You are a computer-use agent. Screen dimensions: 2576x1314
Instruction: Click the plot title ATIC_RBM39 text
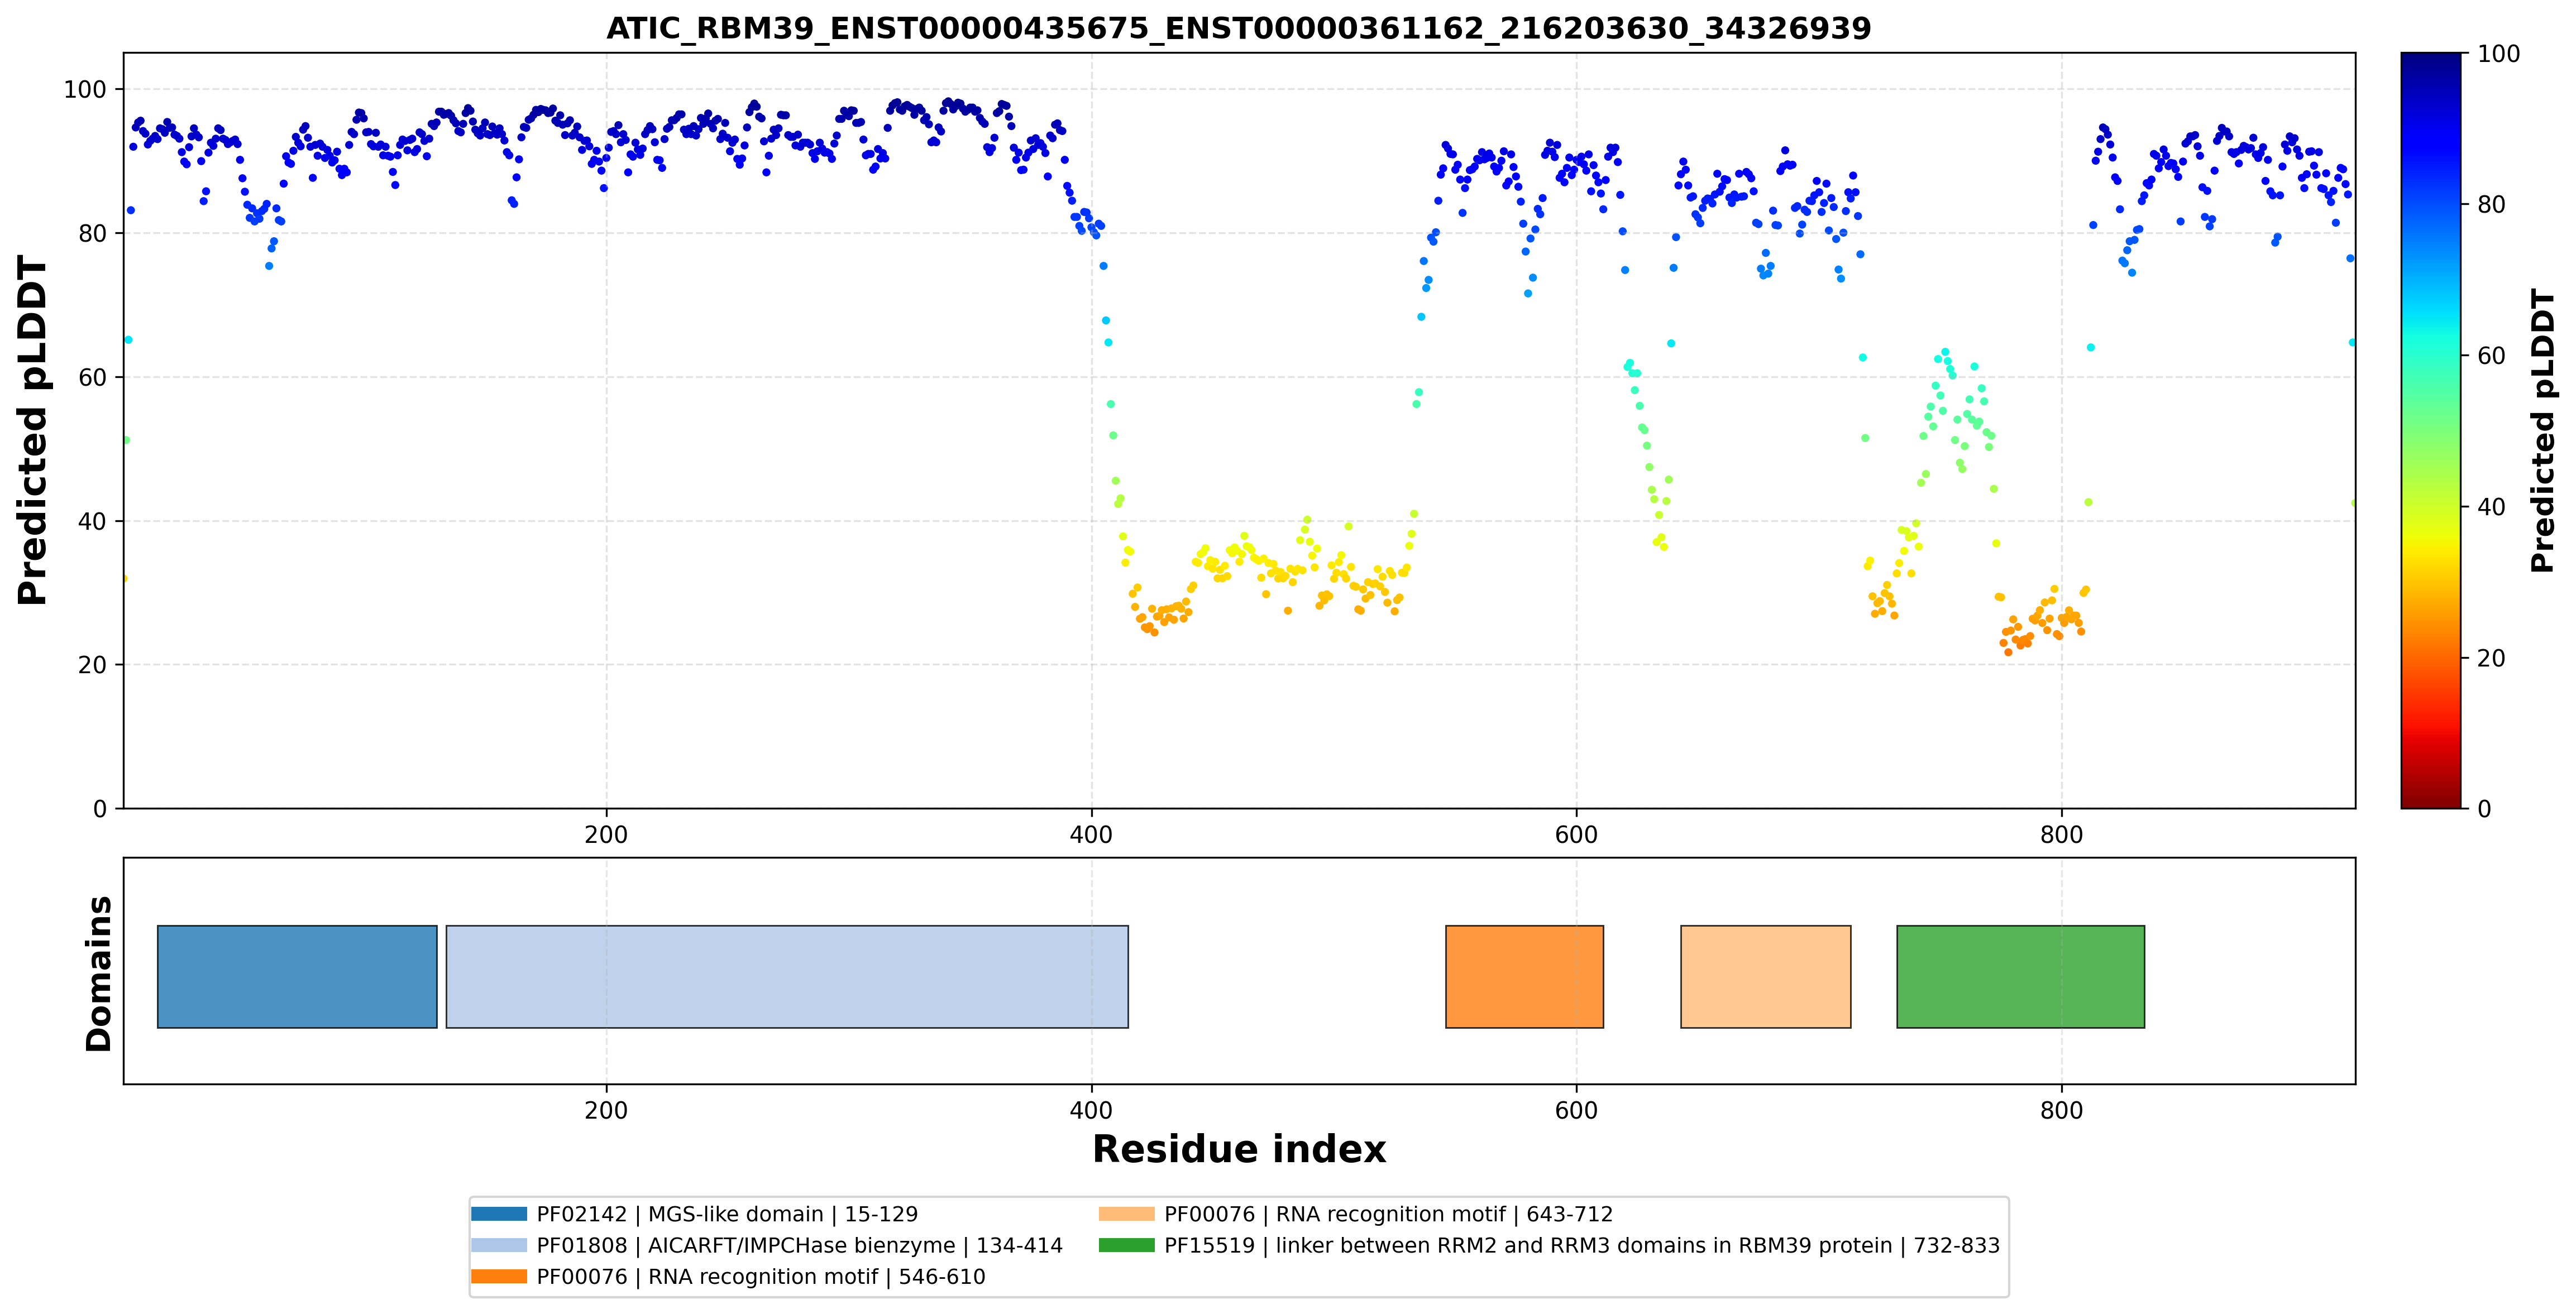point(1238,28)
